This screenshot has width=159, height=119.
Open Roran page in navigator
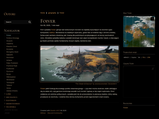pos(9,74)
